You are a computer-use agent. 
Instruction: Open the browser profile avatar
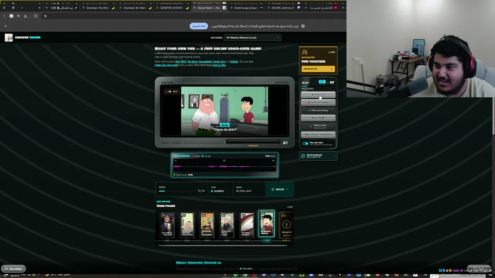pos(11,16)
